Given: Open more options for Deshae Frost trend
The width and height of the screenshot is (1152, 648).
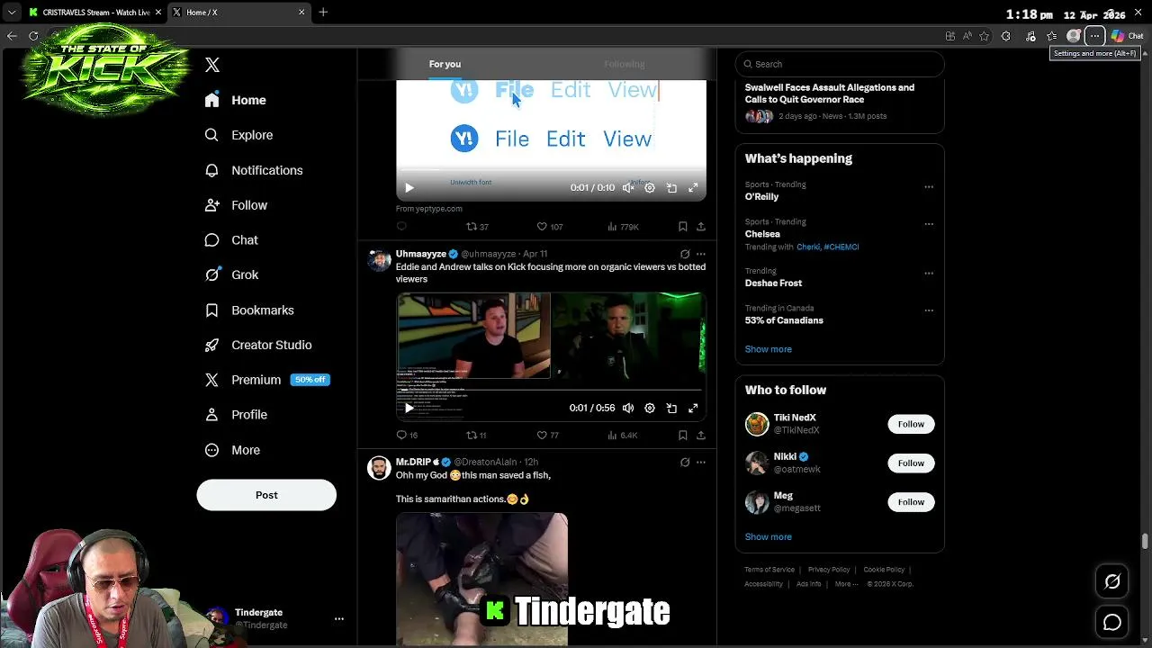Looking at the screenshot, I should pyautogui.click(x=929, y=274).
